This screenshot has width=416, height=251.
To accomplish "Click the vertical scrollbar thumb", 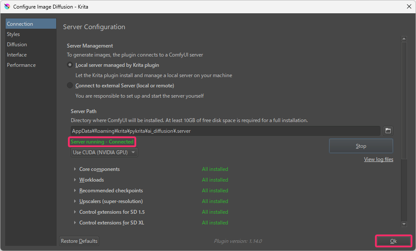I will point(404,101).
